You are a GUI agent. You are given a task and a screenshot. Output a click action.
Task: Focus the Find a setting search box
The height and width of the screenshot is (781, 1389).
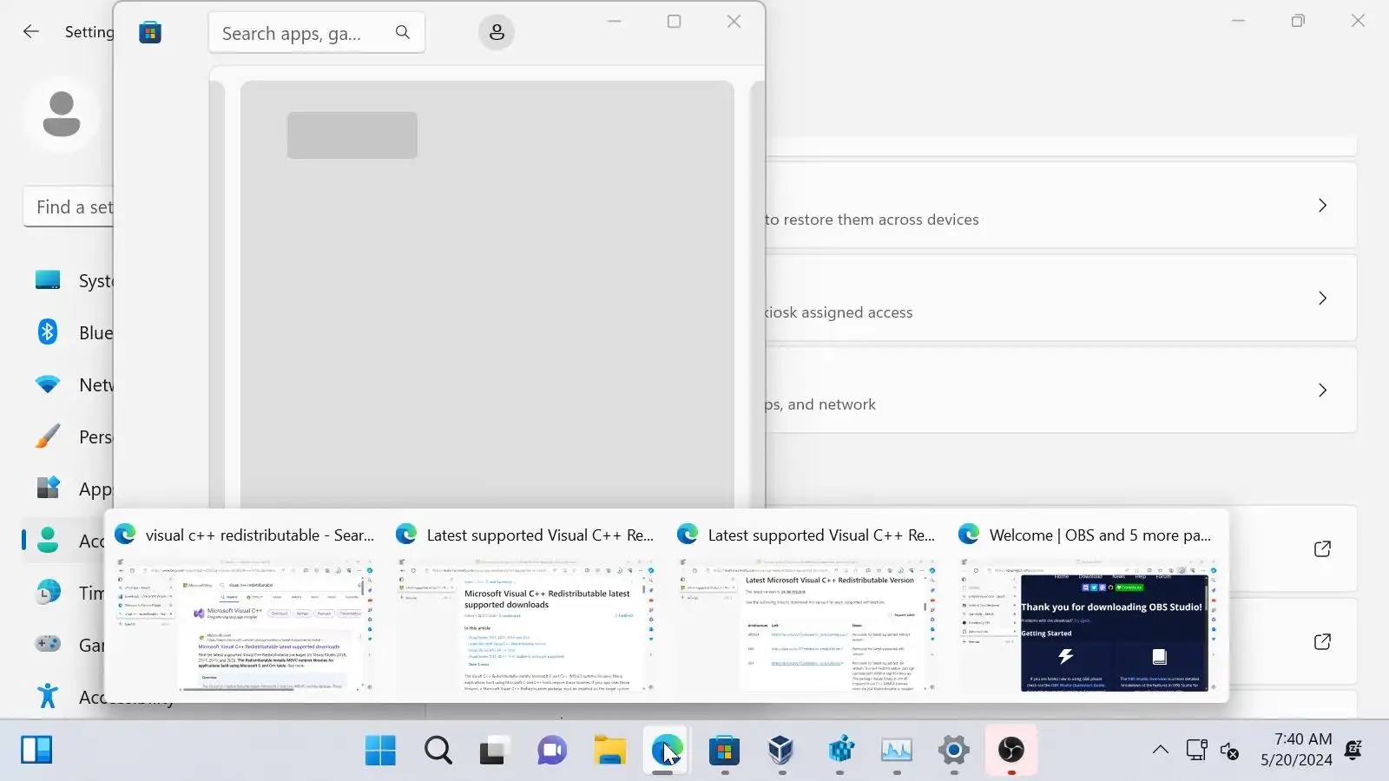[x=69, y=207]
